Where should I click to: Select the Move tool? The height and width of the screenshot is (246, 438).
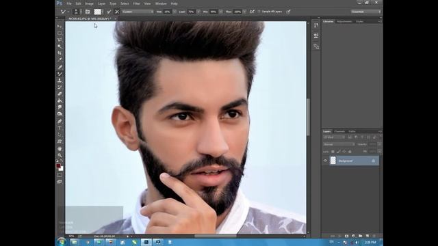(60, 26)
